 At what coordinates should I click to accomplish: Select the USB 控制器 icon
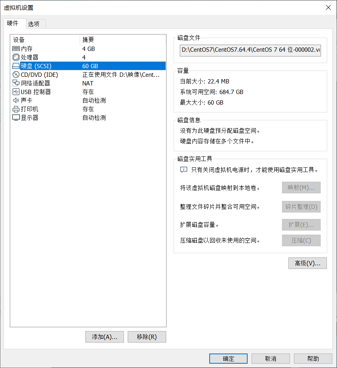point(16,92)
